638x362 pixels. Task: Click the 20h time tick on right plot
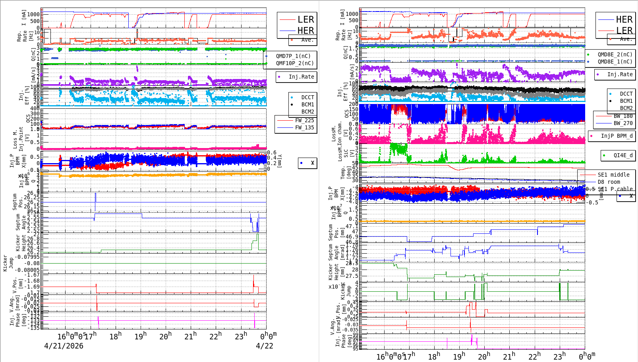pyautogui.click(x=484, y=356)
